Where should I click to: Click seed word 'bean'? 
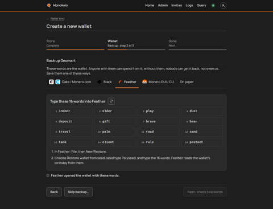pos(193,121)
